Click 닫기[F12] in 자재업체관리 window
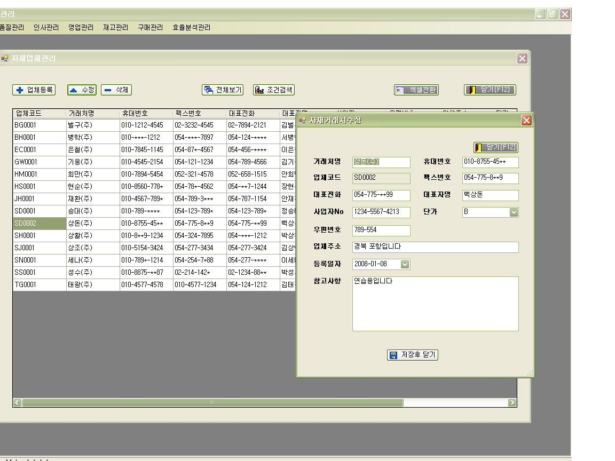Viewport: 615px width, 461px height. pyautogui.click(x=490, y=90)
